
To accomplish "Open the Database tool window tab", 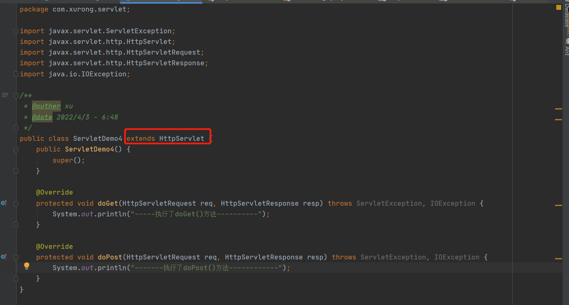I will pos(567,16).
